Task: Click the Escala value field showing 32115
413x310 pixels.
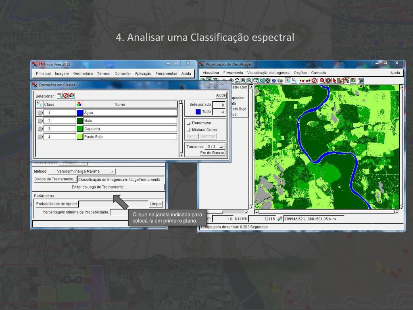Action: click(x=262, y=219)
